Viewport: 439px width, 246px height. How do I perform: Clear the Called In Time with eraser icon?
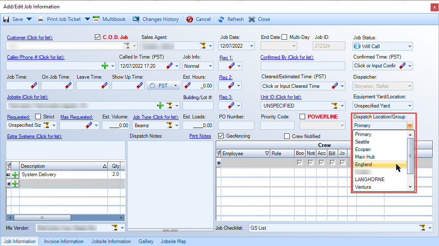click(170, 66)
